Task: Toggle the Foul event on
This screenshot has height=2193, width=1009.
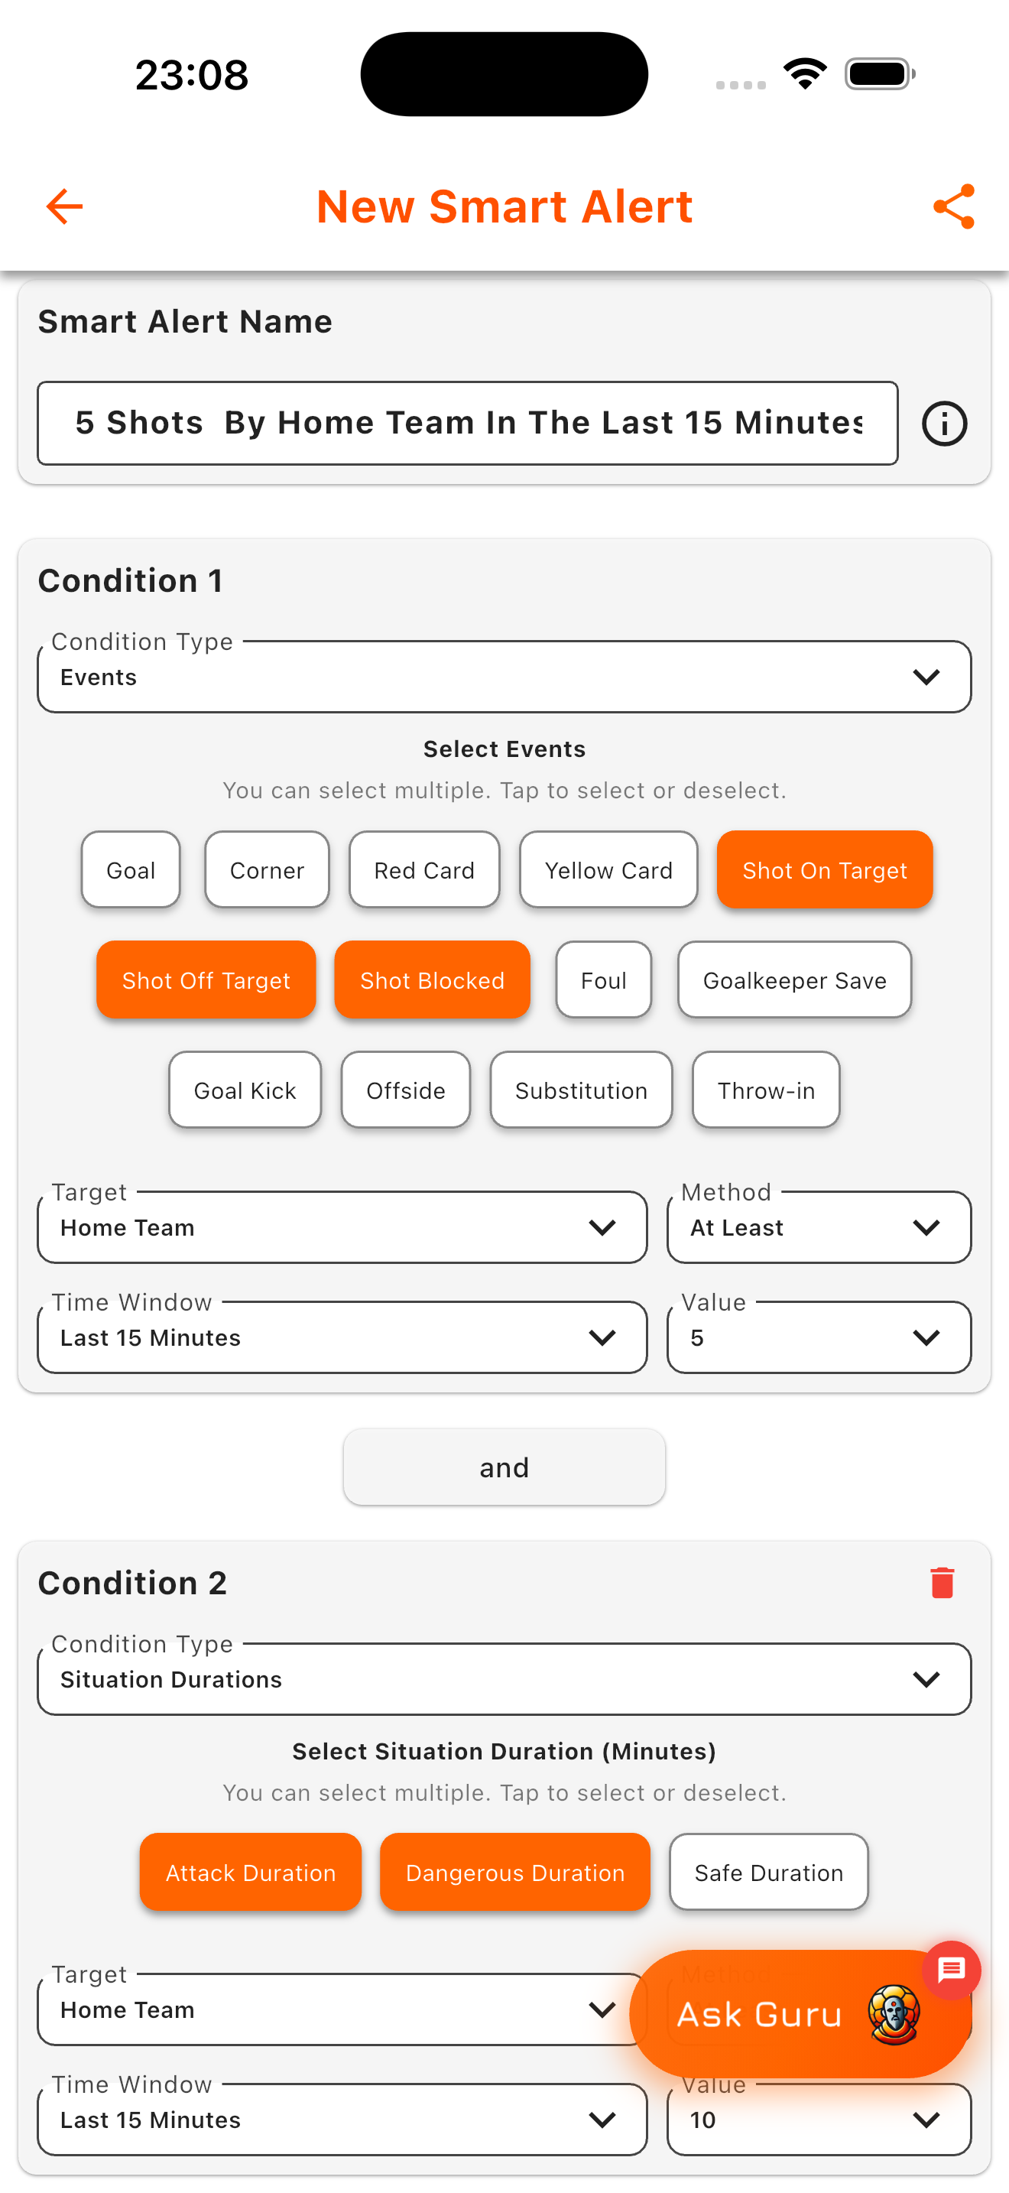Action: pos(603,980)
